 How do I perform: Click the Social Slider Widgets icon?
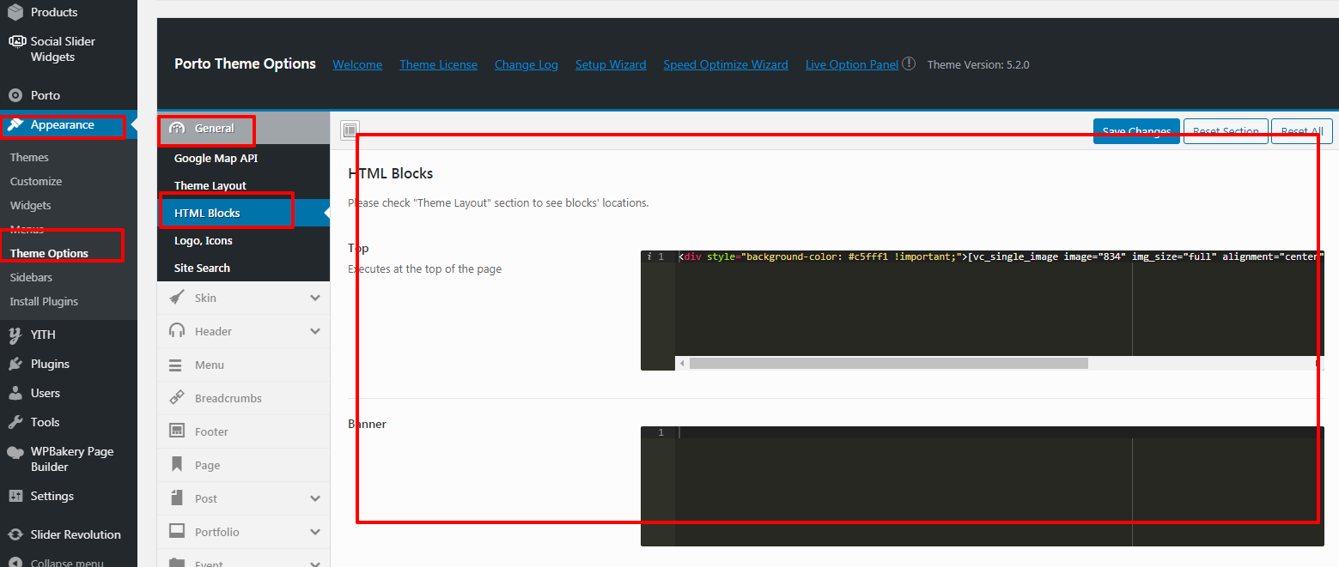(15, 41)
